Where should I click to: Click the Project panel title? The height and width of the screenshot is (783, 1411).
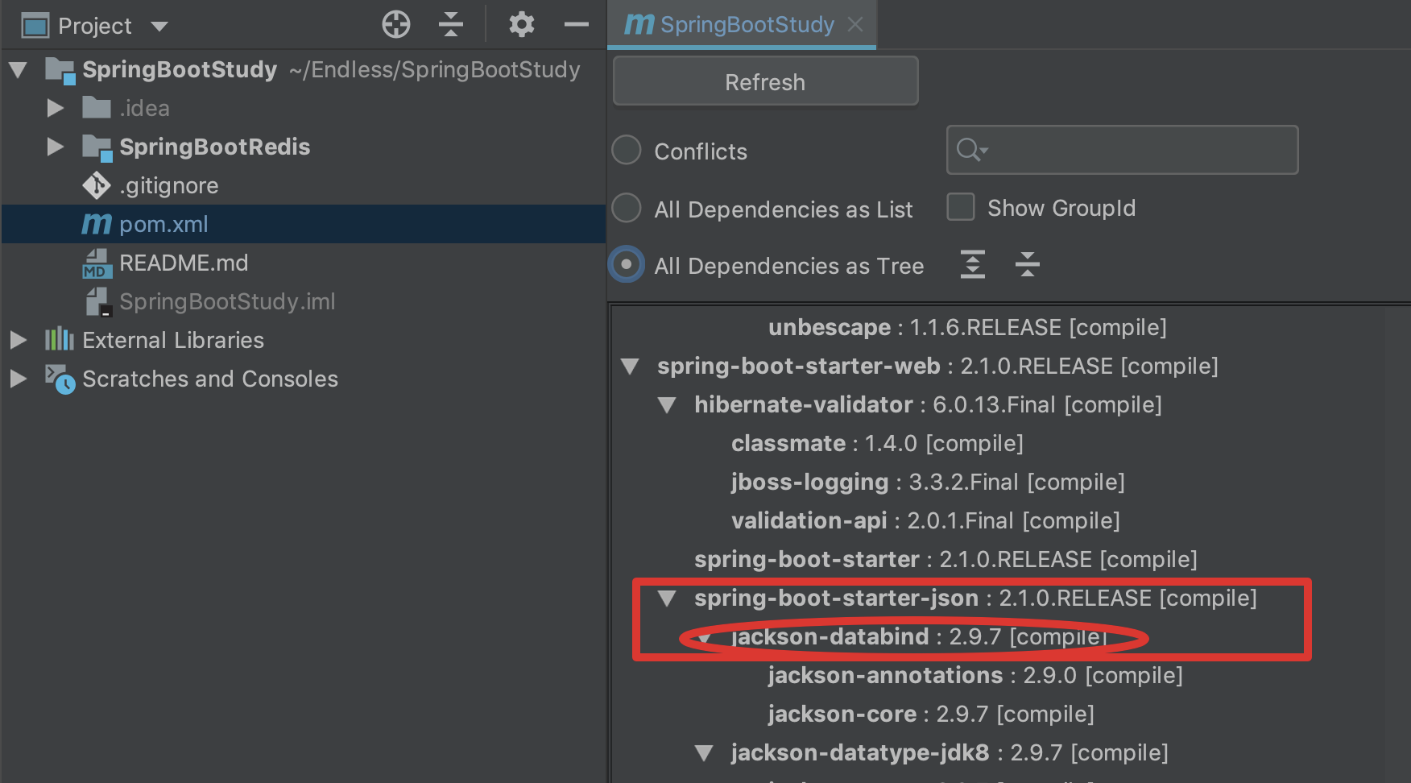tap(94, 27)
